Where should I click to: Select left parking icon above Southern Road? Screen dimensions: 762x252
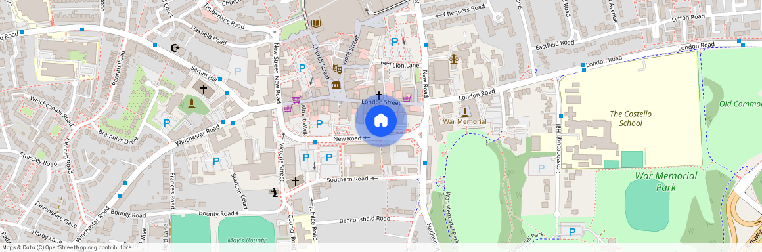305,157
